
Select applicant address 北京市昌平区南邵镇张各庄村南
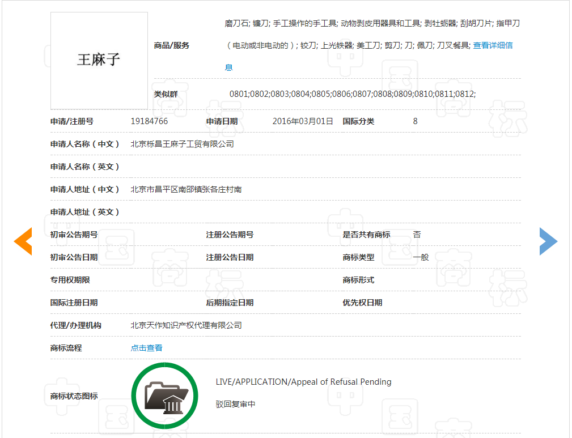pyautogui.click(x=186, y=189)
